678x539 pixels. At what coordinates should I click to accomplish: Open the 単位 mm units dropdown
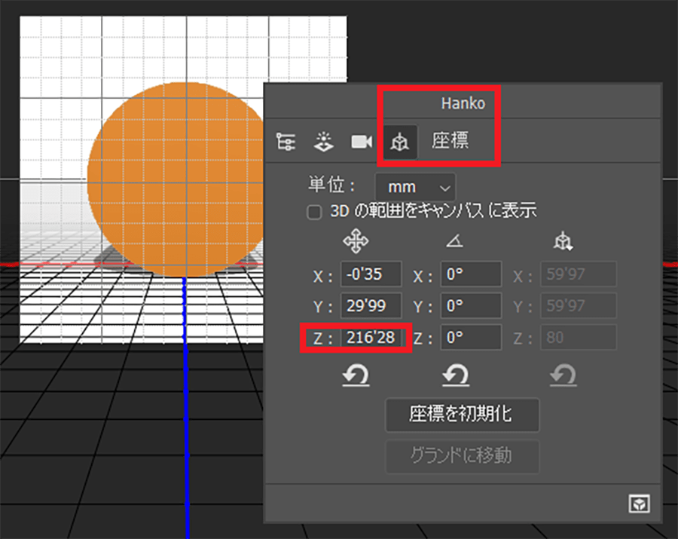[415, 187]
